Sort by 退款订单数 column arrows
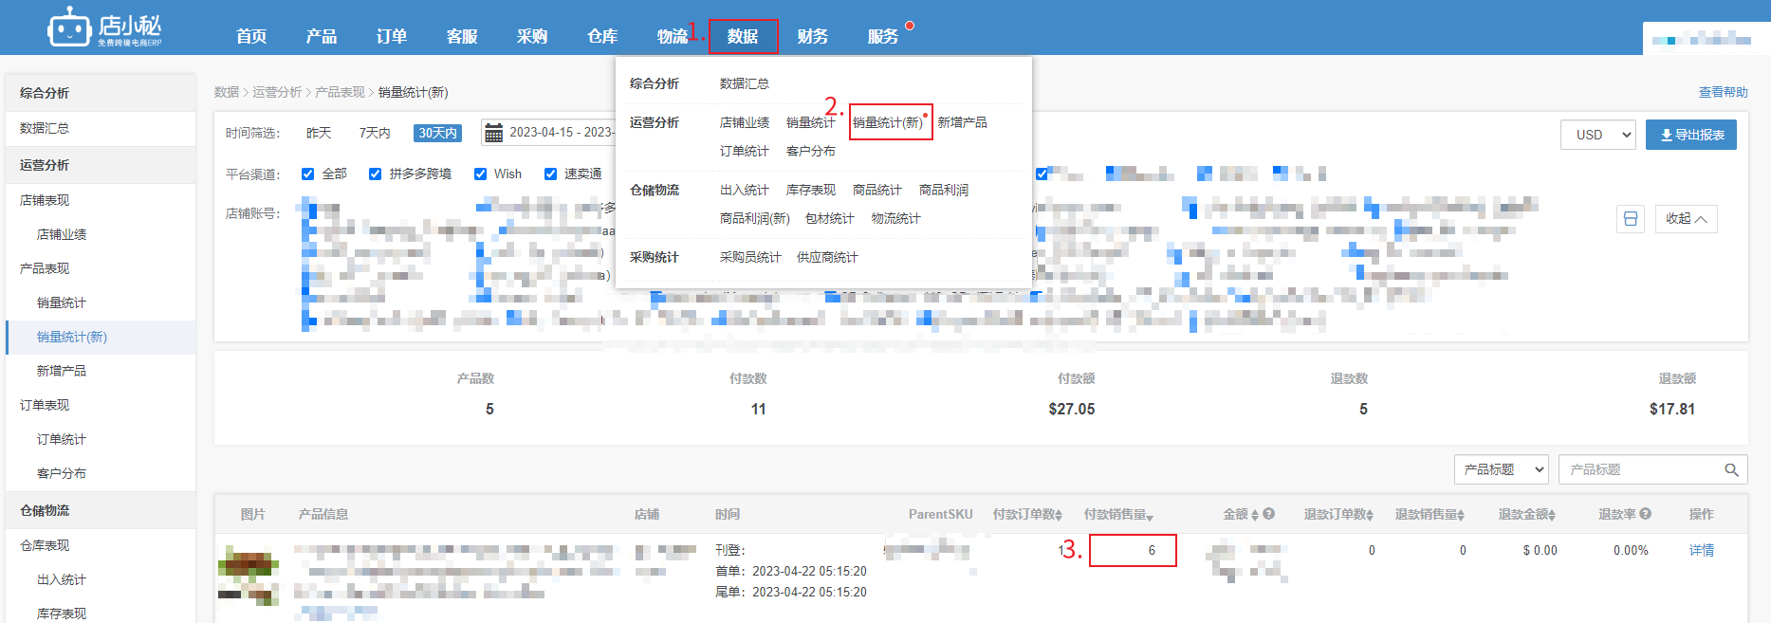Image resolution: width=1771 pixels, height=623 pixels. (x=1370, y=515)
